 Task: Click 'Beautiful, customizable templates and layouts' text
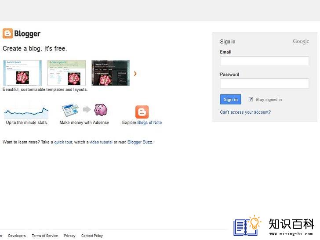(45, 90)
